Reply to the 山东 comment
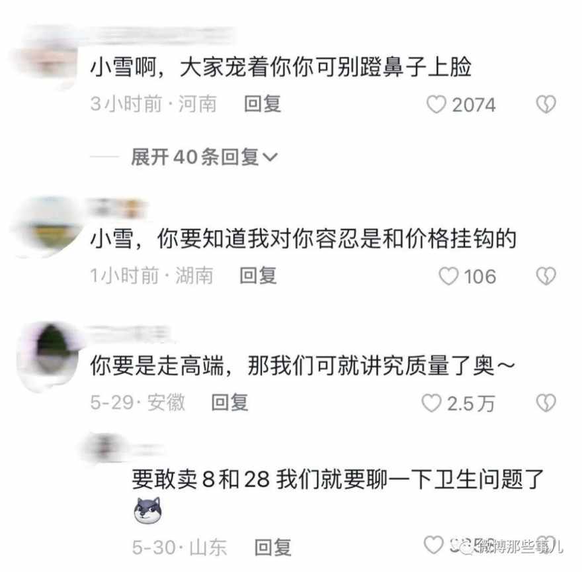Image resolution: width=582 pixels, height=572 pixels. coord(272,548)
